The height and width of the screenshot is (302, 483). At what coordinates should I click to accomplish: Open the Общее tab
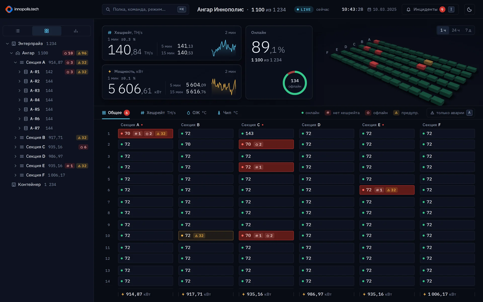coord(116,113)
